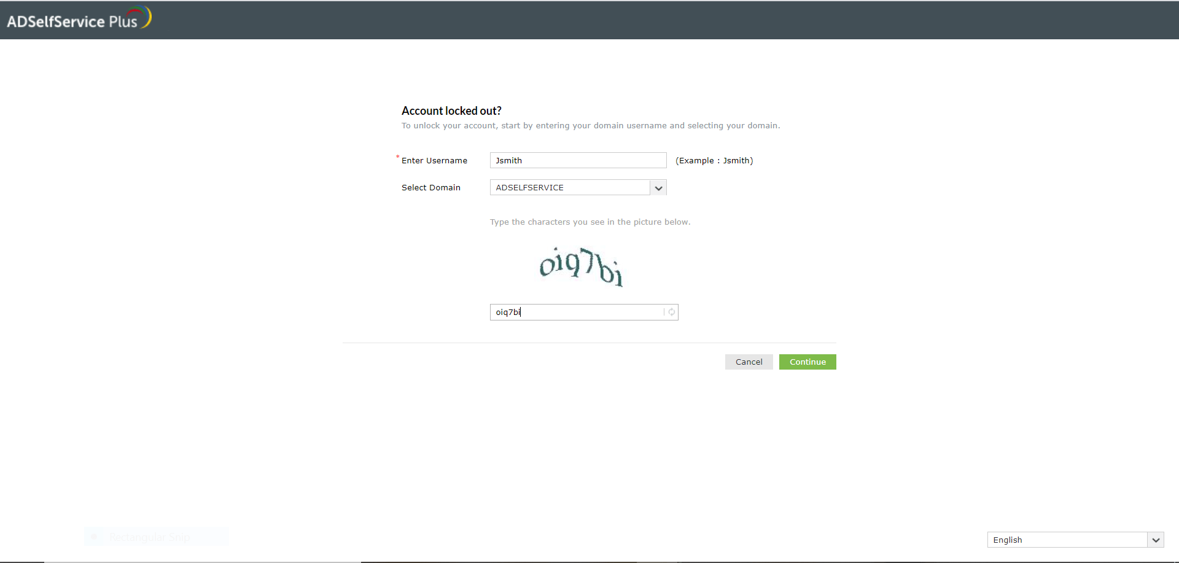
Task: Click the Account locked out? heading
Action: pos(451,111)
